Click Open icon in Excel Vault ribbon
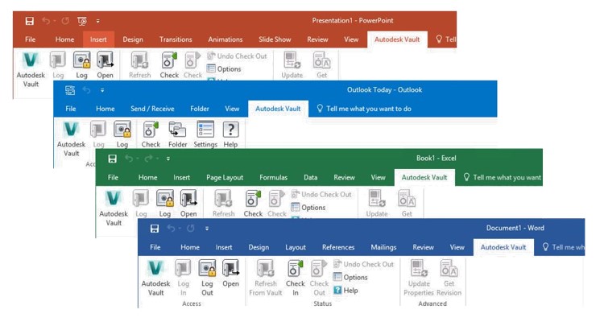The height and width of the screenshot is (322, 600). pyautogui.click(x=188, y=199)
